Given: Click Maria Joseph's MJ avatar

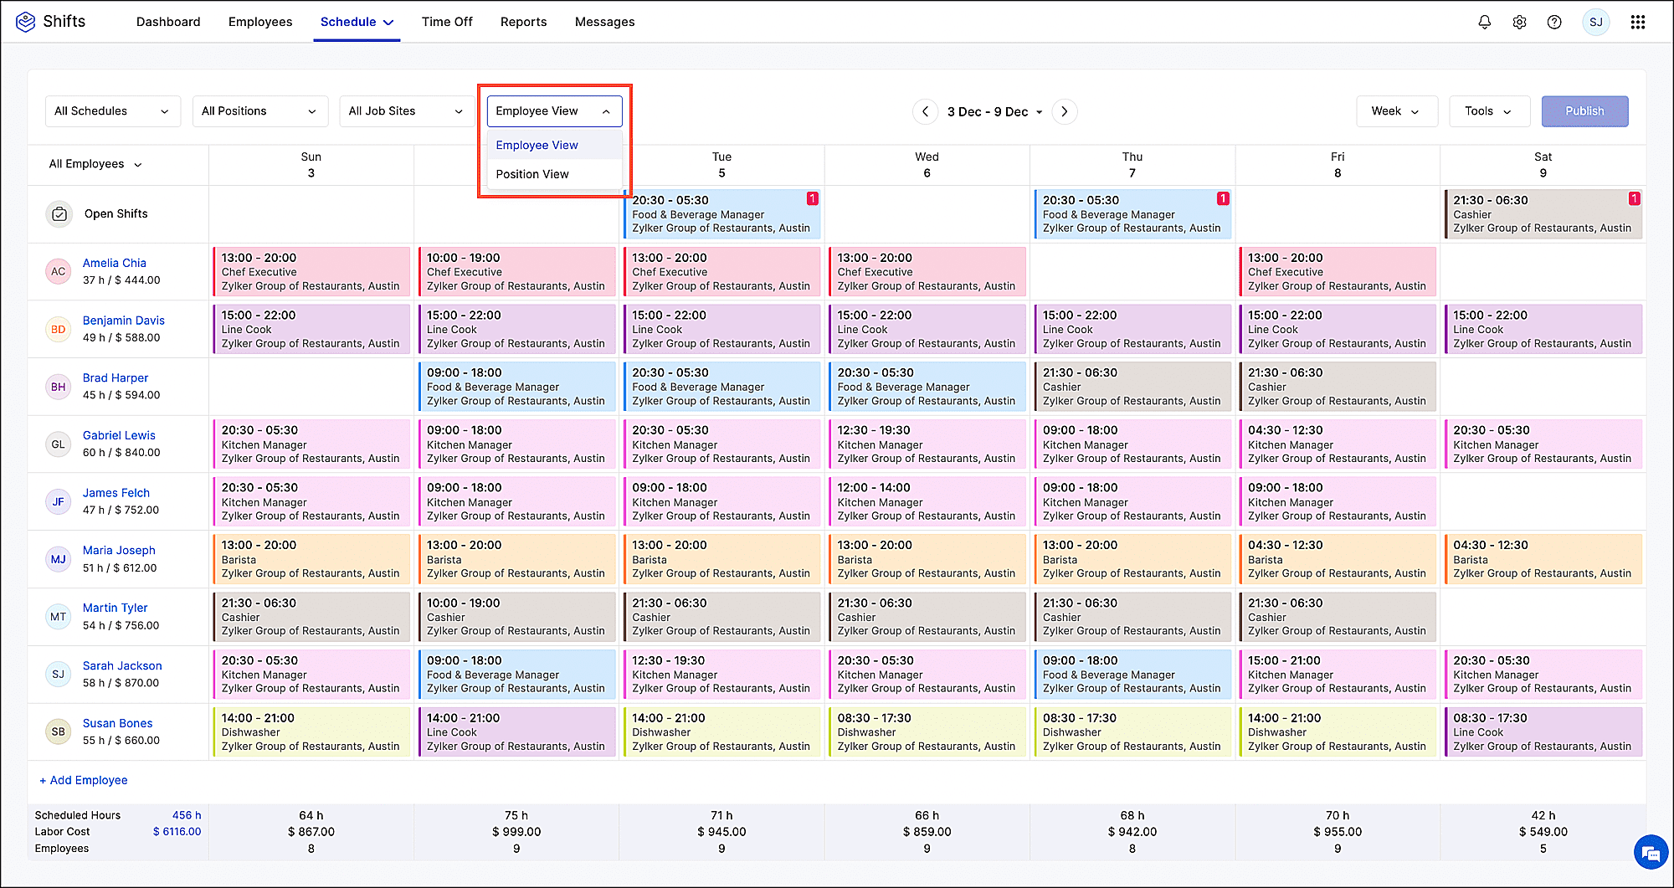Looking at the screenshot, I should pyautogui.click(x=58, y=559).
